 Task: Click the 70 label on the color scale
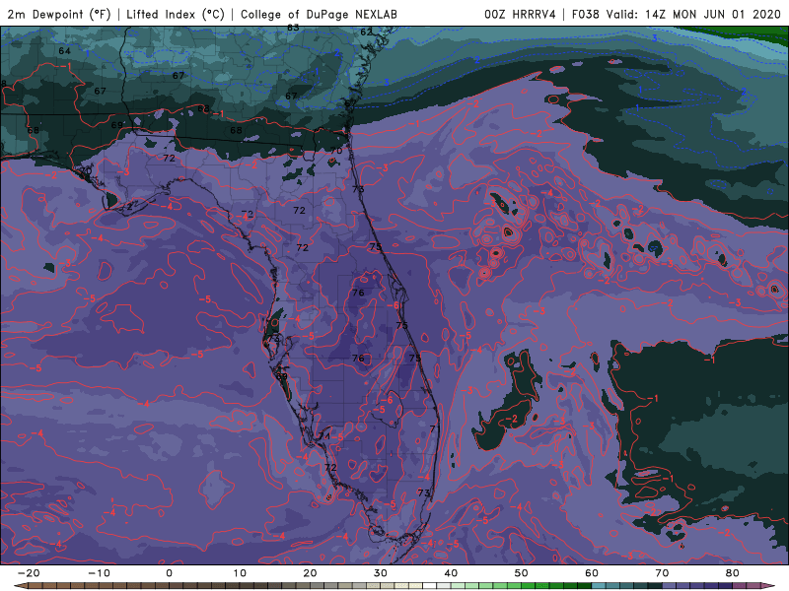click(662, 573)
